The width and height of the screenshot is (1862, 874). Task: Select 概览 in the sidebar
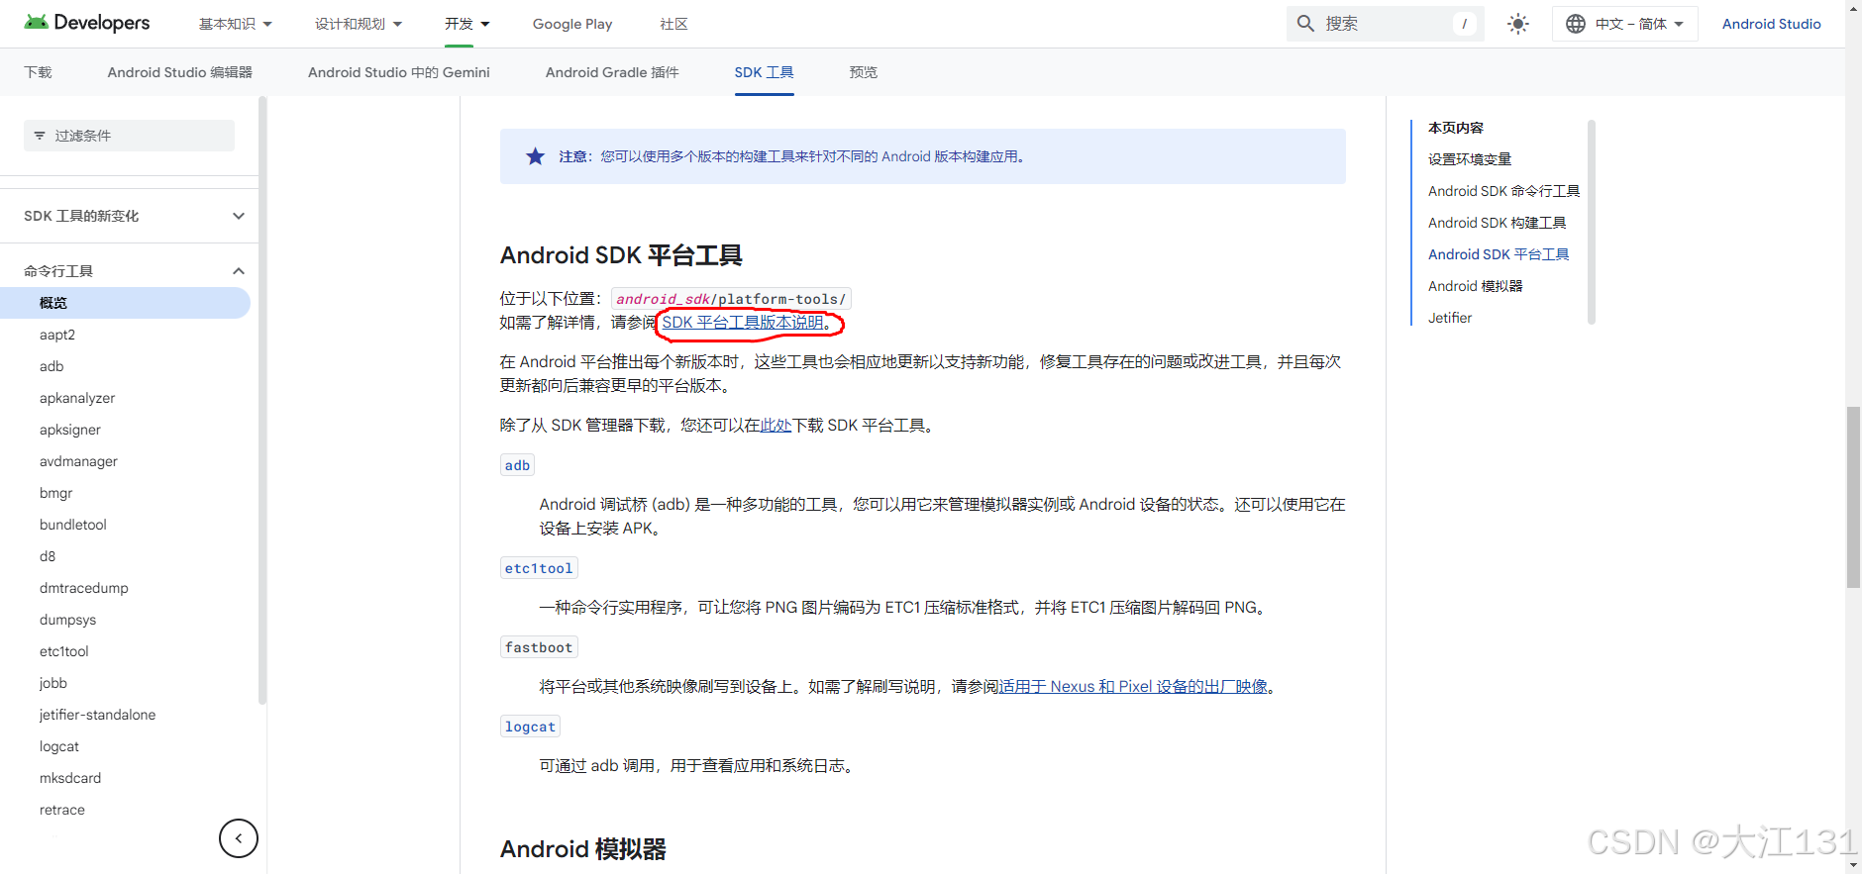coord(125,303)
